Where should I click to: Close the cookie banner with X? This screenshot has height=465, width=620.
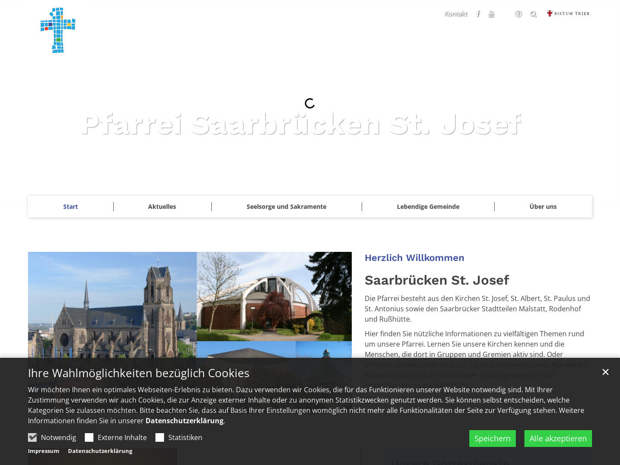point(605,372)
